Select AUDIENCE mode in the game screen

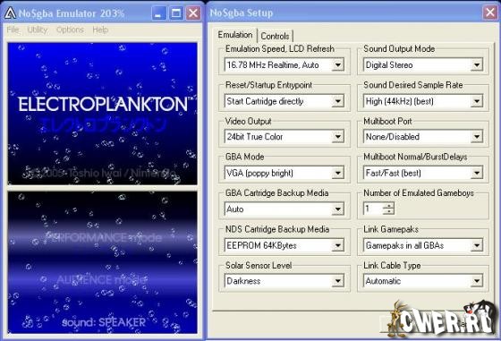(x=102, y=279)
